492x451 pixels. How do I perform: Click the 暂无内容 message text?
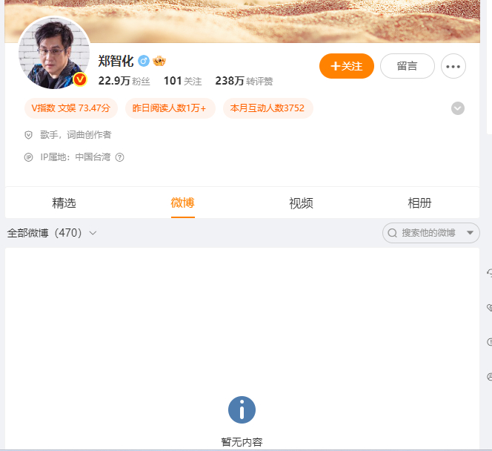pyautogui.click(x=242, y=442)
